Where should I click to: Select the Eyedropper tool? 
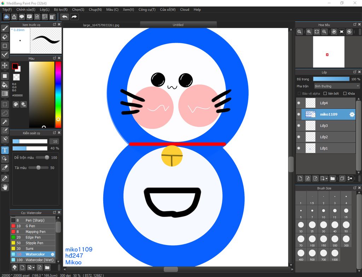point(5,178)
